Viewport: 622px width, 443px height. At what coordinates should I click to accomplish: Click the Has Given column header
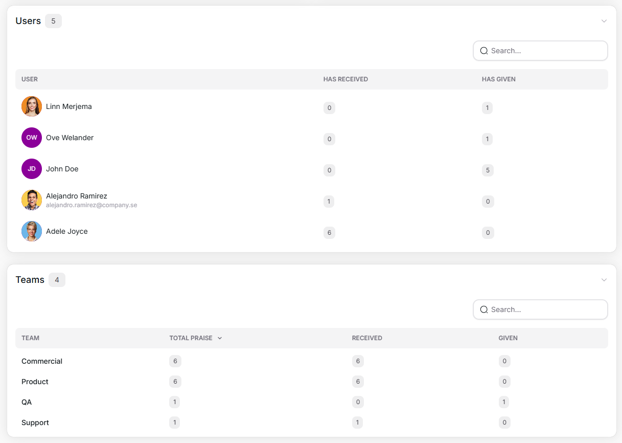click(498, 79)
